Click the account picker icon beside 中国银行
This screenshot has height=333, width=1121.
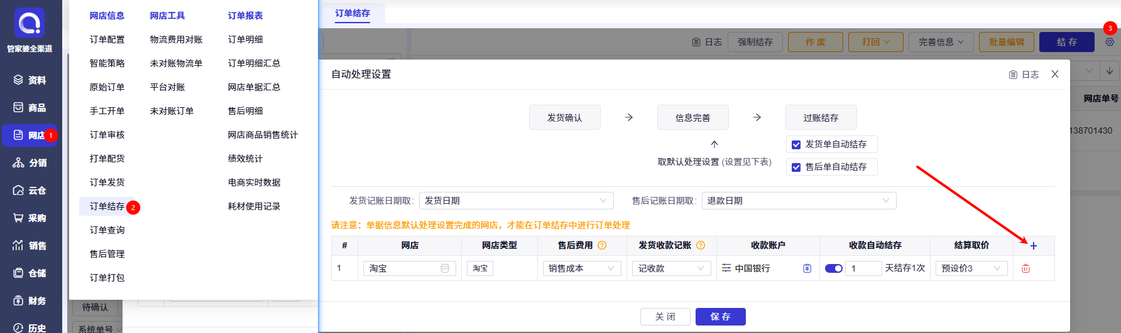[x=807, y=268]
